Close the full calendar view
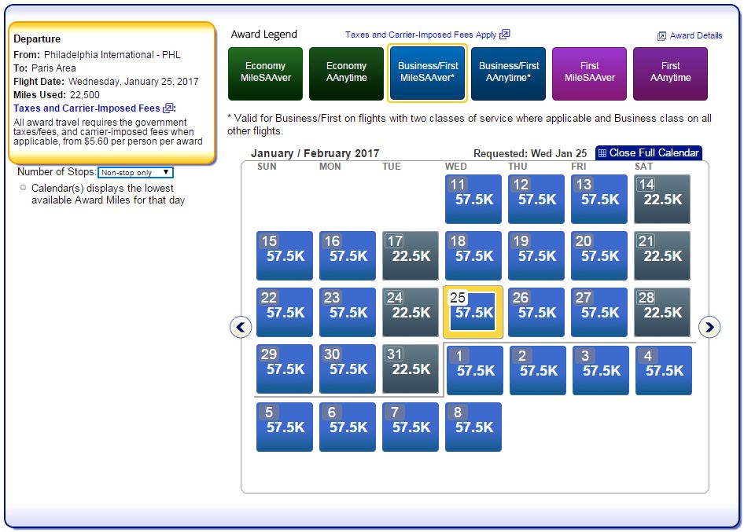Viewport: 744px width, 532px height. point(654,153)
